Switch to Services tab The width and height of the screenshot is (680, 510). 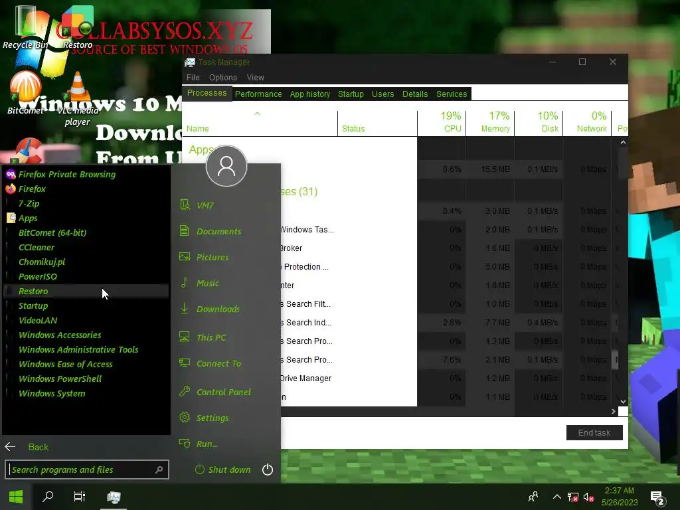tap(452, 94)
